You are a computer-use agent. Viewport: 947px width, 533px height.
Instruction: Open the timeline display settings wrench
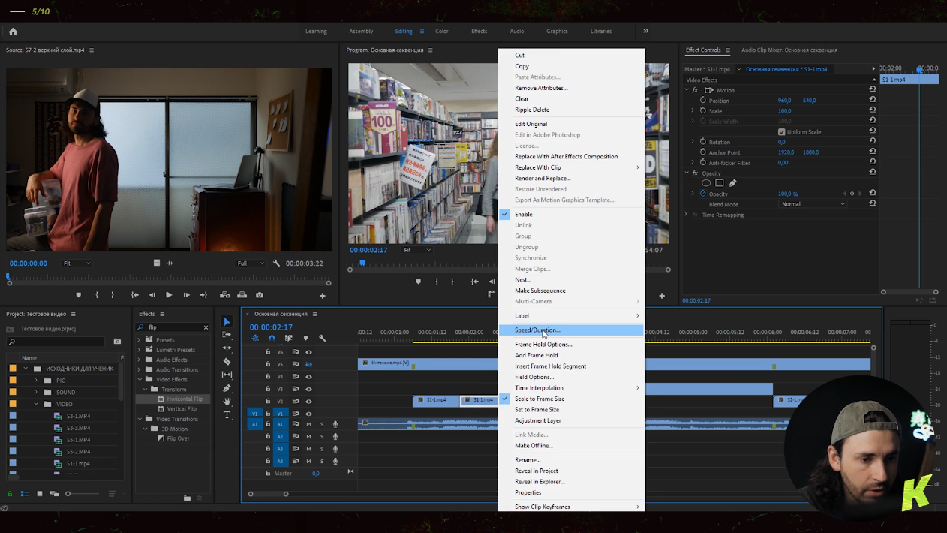[x=323, y=339]
